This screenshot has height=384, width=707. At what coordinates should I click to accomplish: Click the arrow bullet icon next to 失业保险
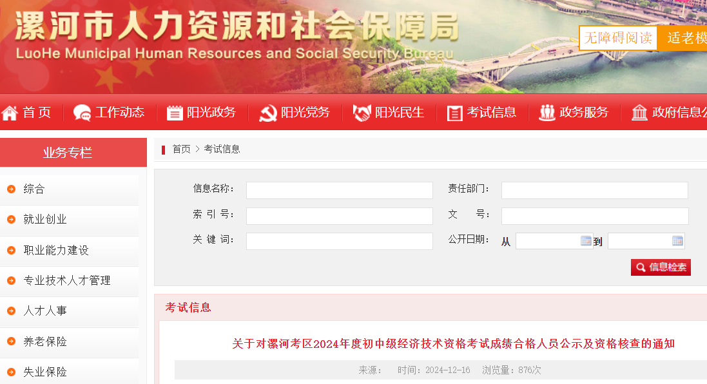11,372
